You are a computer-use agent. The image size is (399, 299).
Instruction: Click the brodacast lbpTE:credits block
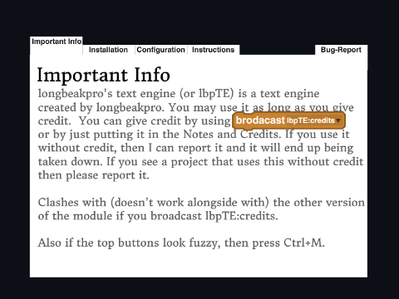coord(288,120)
